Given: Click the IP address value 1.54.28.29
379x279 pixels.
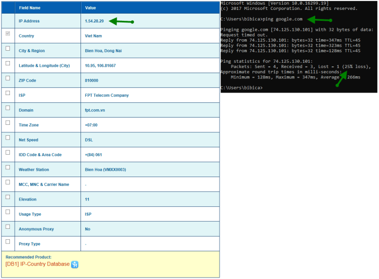Looking at the screenshot, I should click(x=94, y=21).
